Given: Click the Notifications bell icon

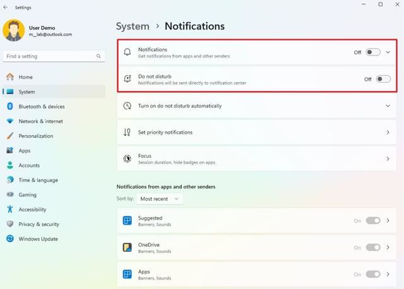Looking at the screenshot, I should (128, 52).
